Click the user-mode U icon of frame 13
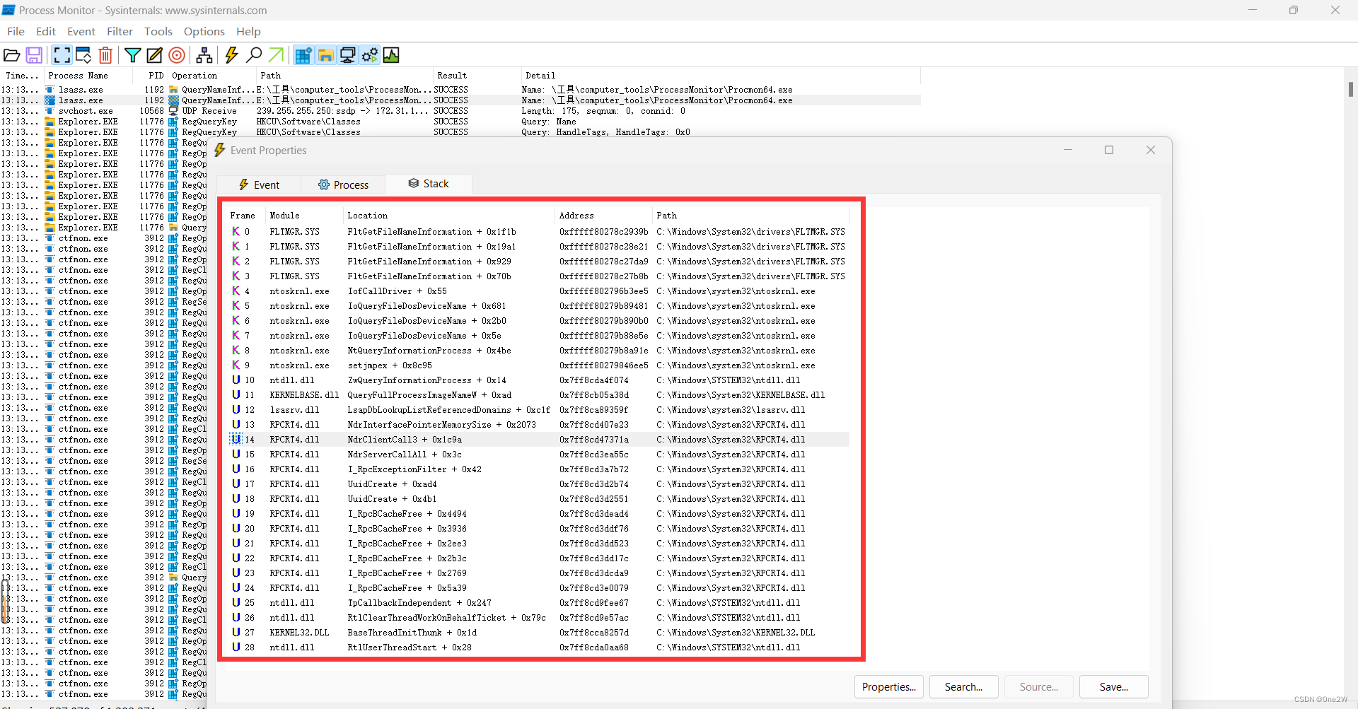Viewport: 1358px width, 709px height. pos(236,425)
